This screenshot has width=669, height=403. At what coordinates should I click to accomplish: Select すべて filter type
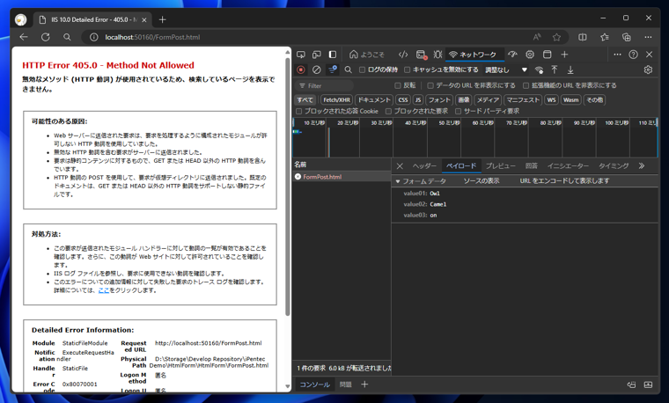point(305,99)
